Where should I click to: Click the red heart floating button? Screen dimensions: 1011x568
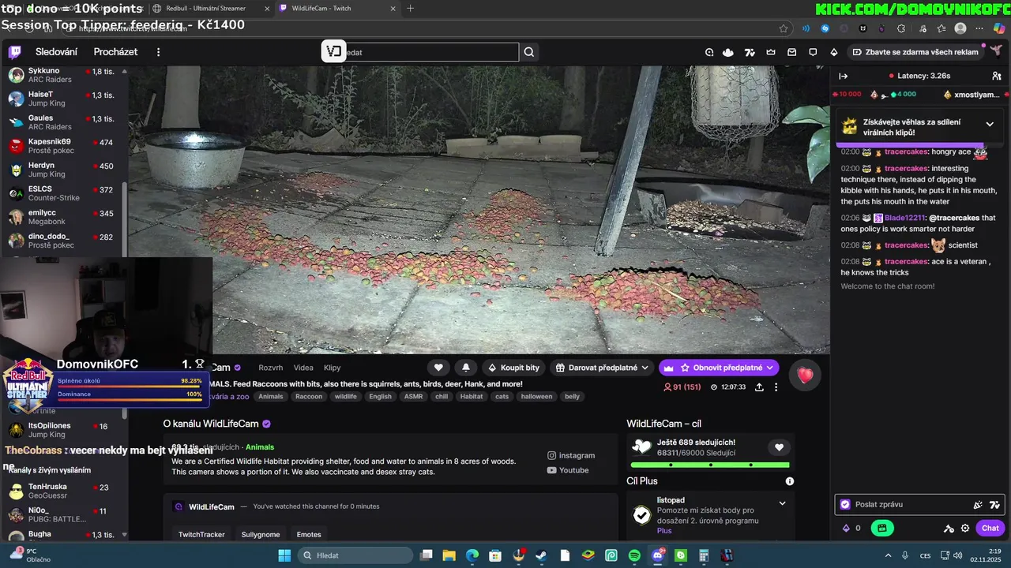click(805, 376)
